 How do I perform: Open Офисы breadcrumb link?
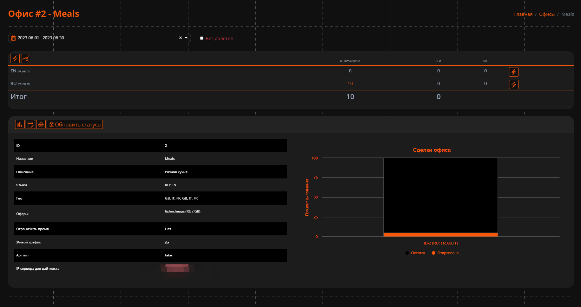pyautogui.click(x=547, y=14)
